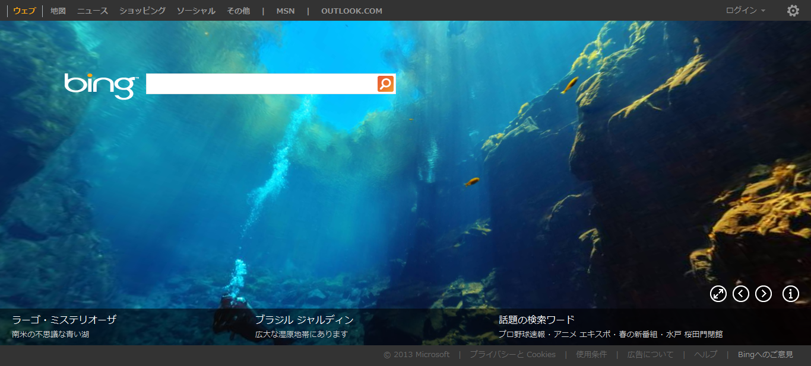The height and width of the screenshot is (366, 811).
Task: Click the orange search magnifier button
Action: click(385, 84)
